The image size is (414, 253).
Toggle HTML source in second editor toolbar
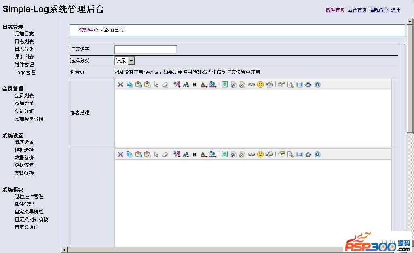click(308, 154)
